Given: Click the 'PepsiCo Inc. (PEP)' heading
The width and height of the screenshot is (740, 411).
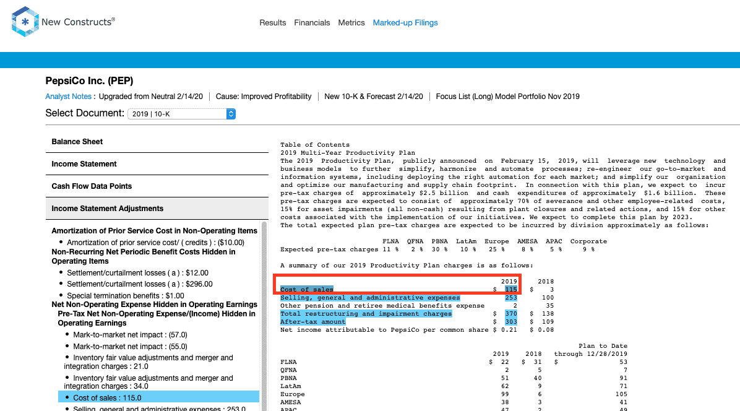Looking at the screenshot, I should click(x=89, y=80).
